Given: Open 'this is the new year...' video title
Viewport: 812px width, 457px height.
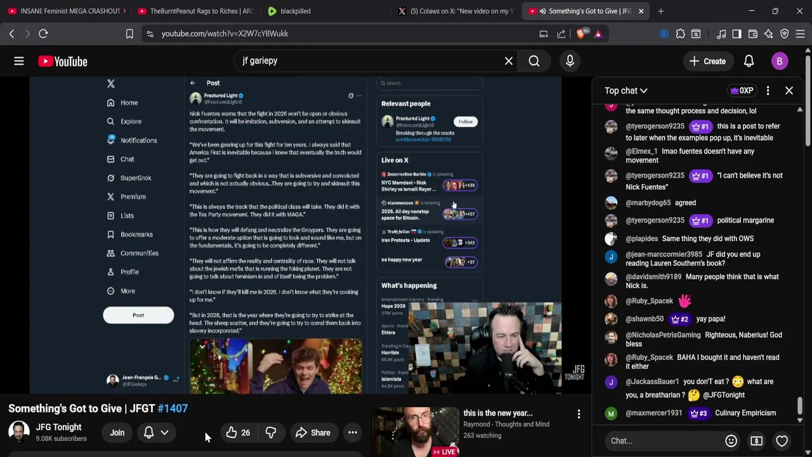Looking at the screenshot, I should click(497, 413).
